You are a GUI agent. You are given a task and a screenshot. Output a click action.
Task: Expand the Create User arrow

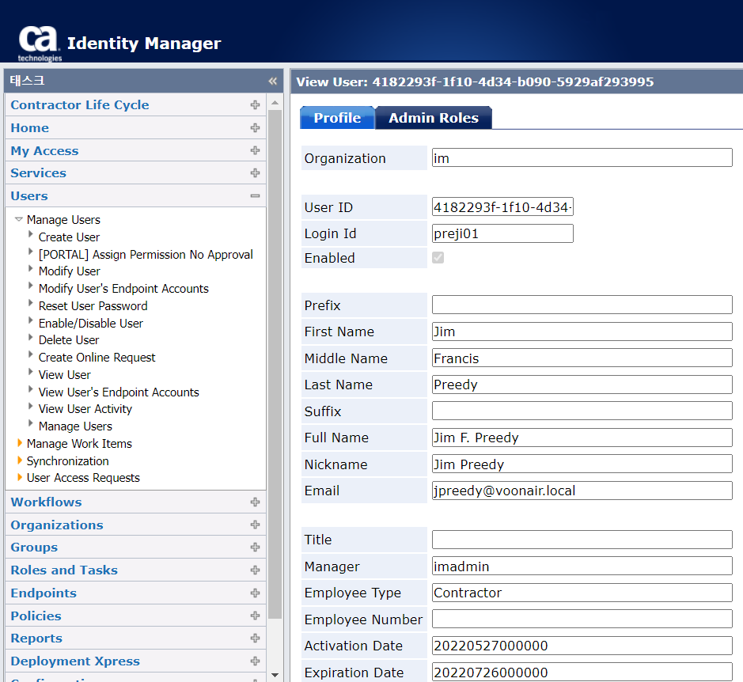(x=30, y=234)
